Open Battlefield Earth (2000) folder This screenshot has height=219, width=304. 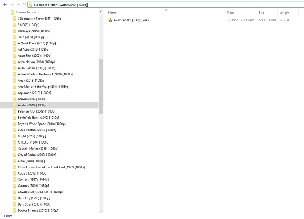[38, 118]
